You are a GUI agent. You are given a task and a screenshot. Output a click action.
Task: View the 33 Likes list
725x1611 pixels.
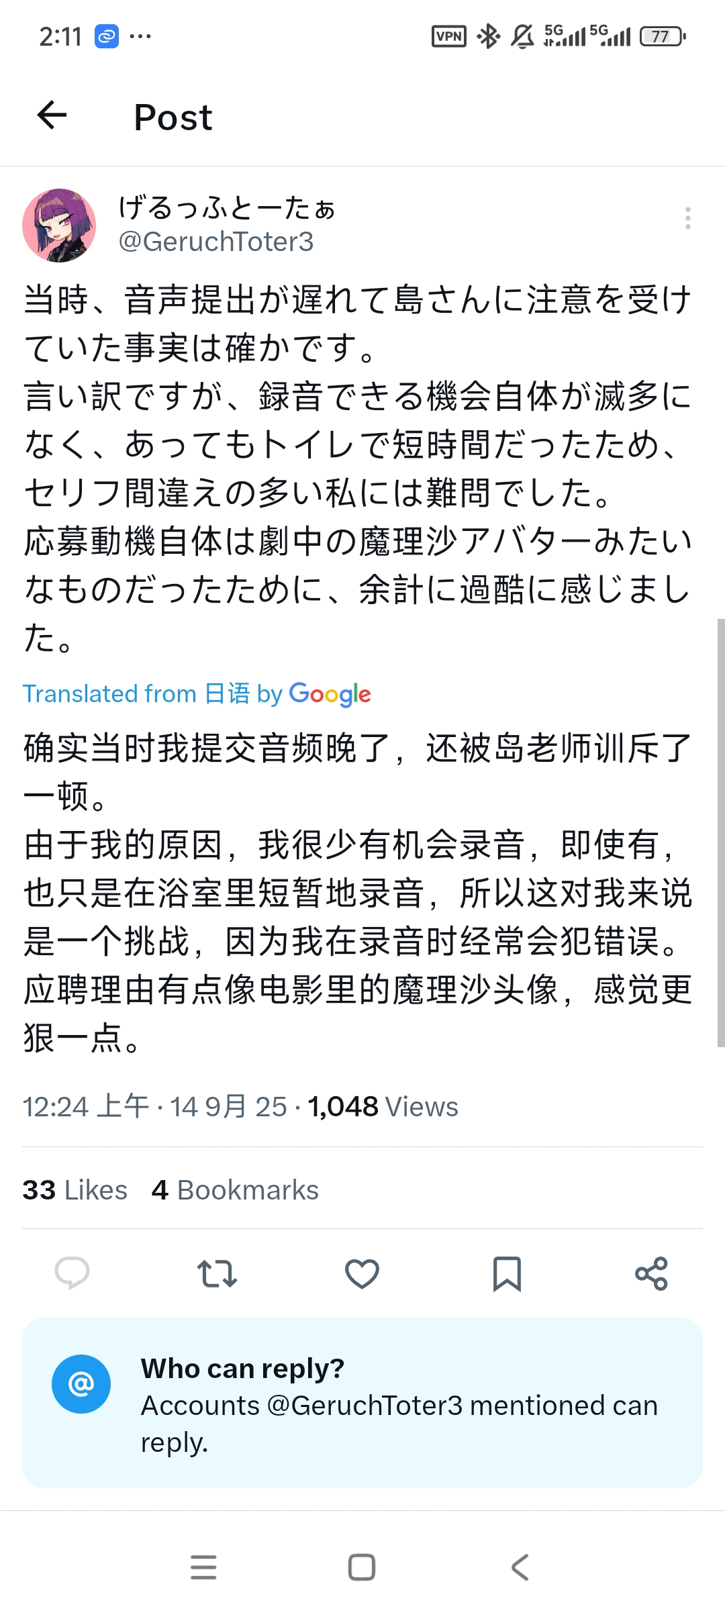pyautogui.click(x=75, y=1190)
